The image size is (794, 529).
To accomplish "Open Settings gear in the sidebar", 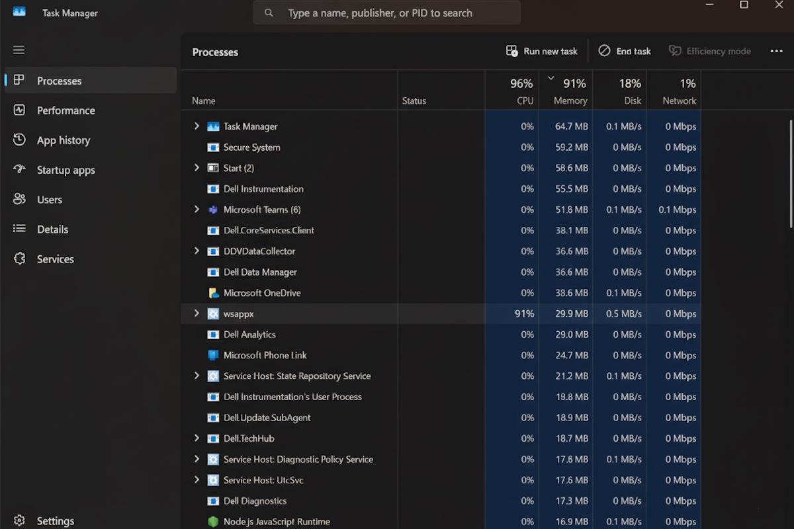I will pyautogui.click(x=19, y=521).
